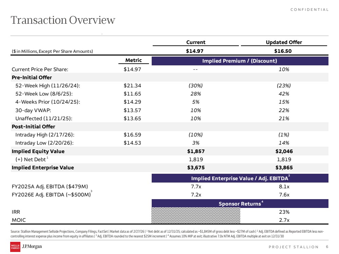Image resolution: width=339 pixels, height=254 pixels.
Task: Select the Implied Enterprise Value / Adj. EBITDA header
Action: (x=240, y=178)
